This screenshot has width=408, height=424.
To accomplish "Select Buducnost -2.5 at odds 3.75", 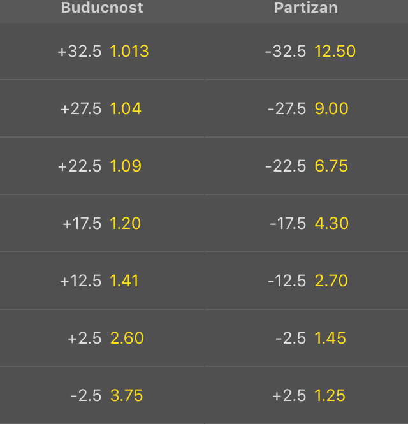I will (102, 396).
